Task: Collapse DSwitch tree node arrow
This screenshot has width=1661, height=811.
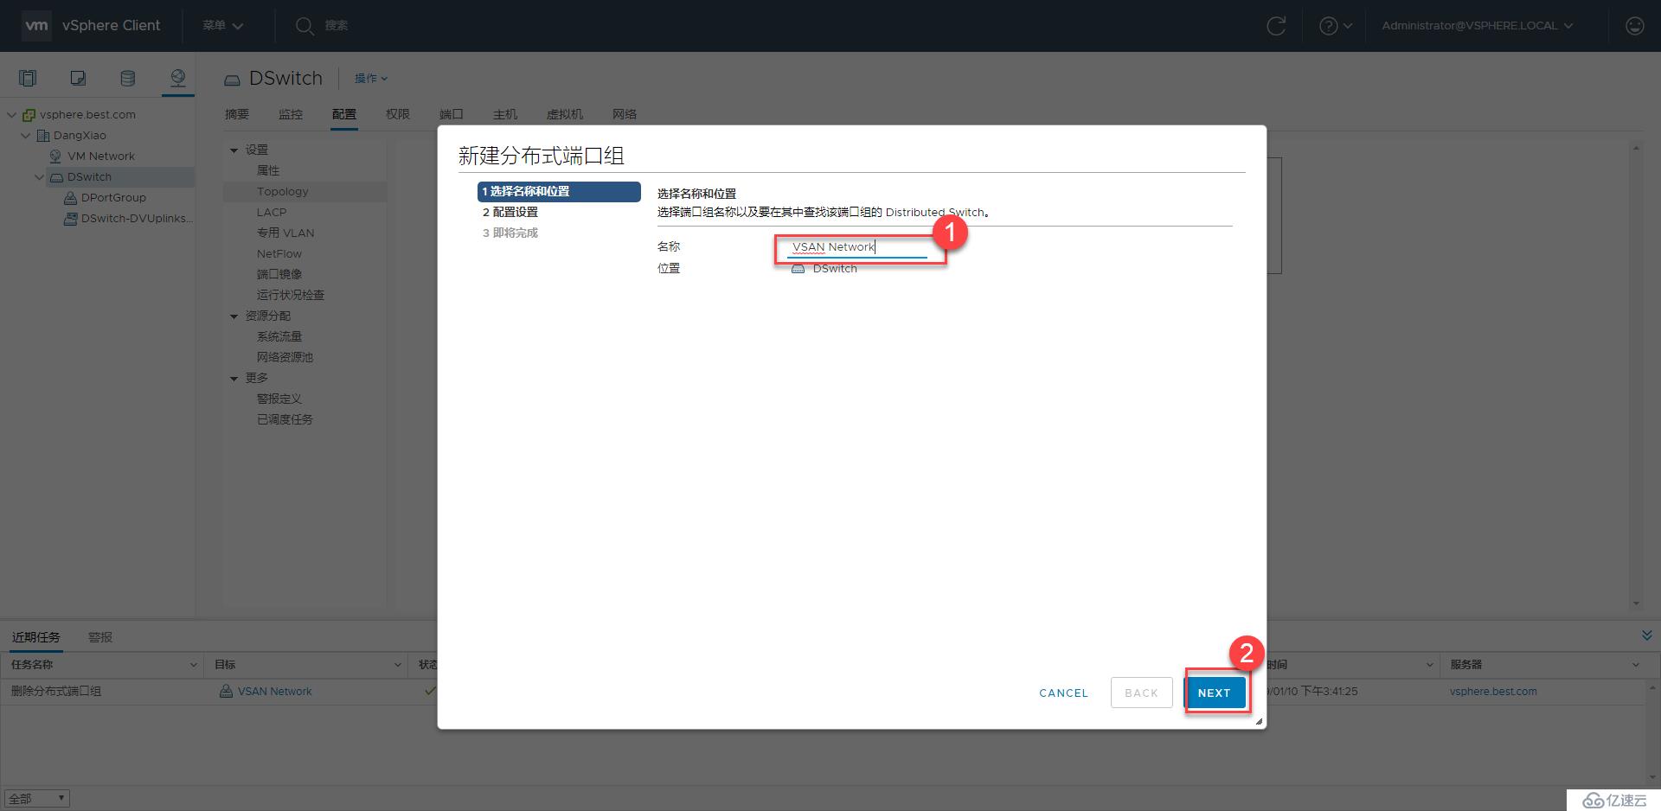Action: 39,176
